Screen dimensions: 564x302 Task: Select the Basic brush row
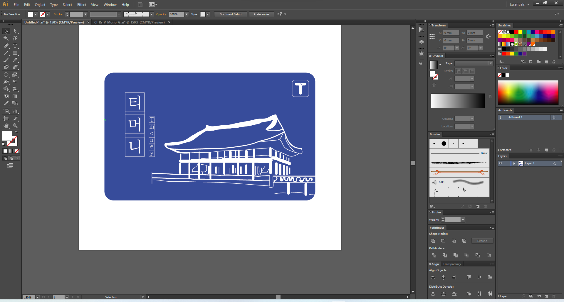point(459,153)
